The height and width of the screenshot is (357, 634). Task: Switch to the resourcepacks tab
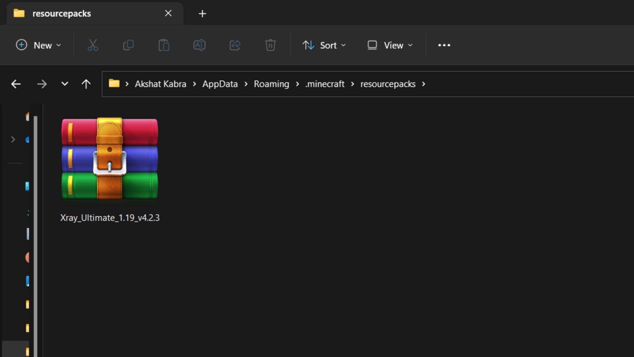click(62, 13)
